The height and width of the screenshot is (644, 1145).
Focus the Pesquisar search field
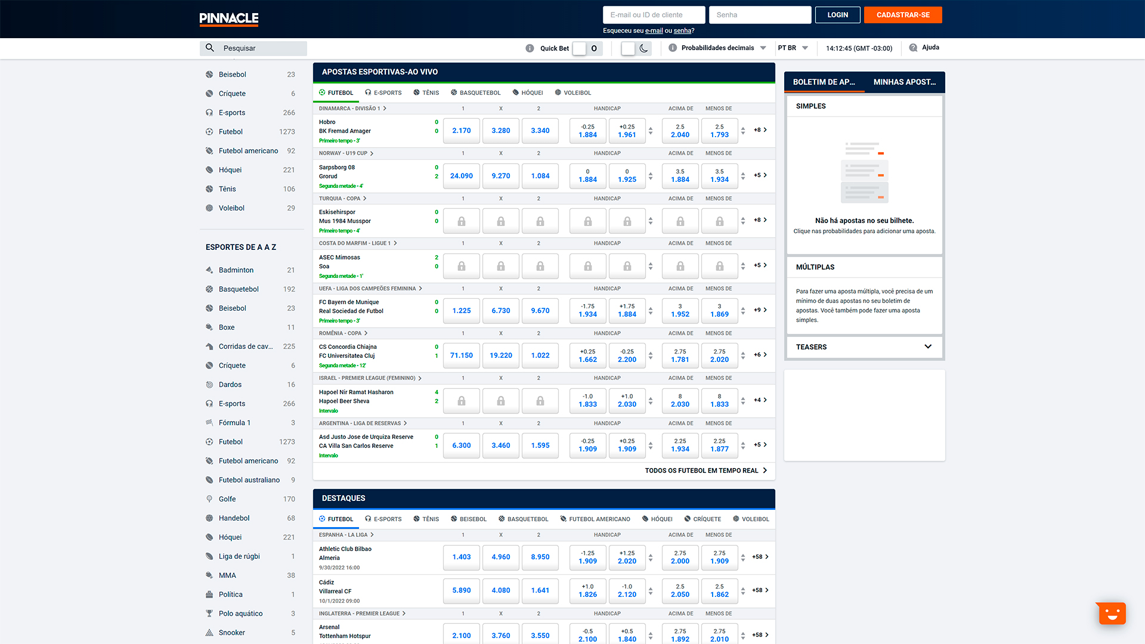[x=253, y=48]
